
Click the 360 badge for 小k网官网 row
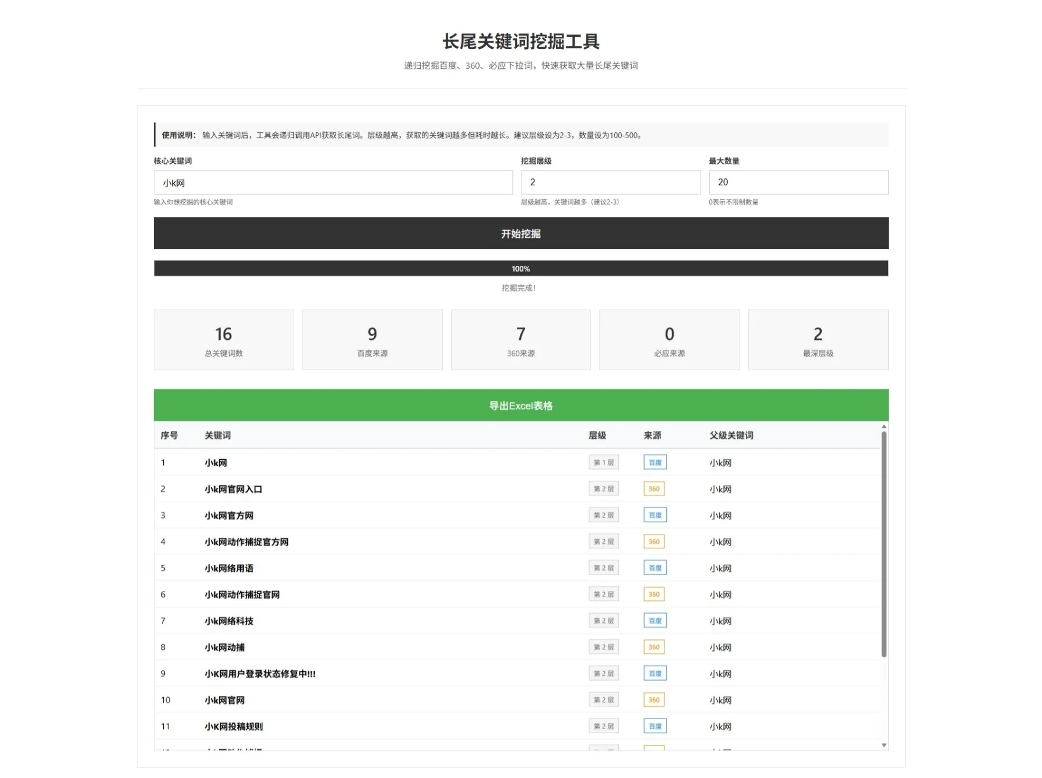(x=654, y=700)
